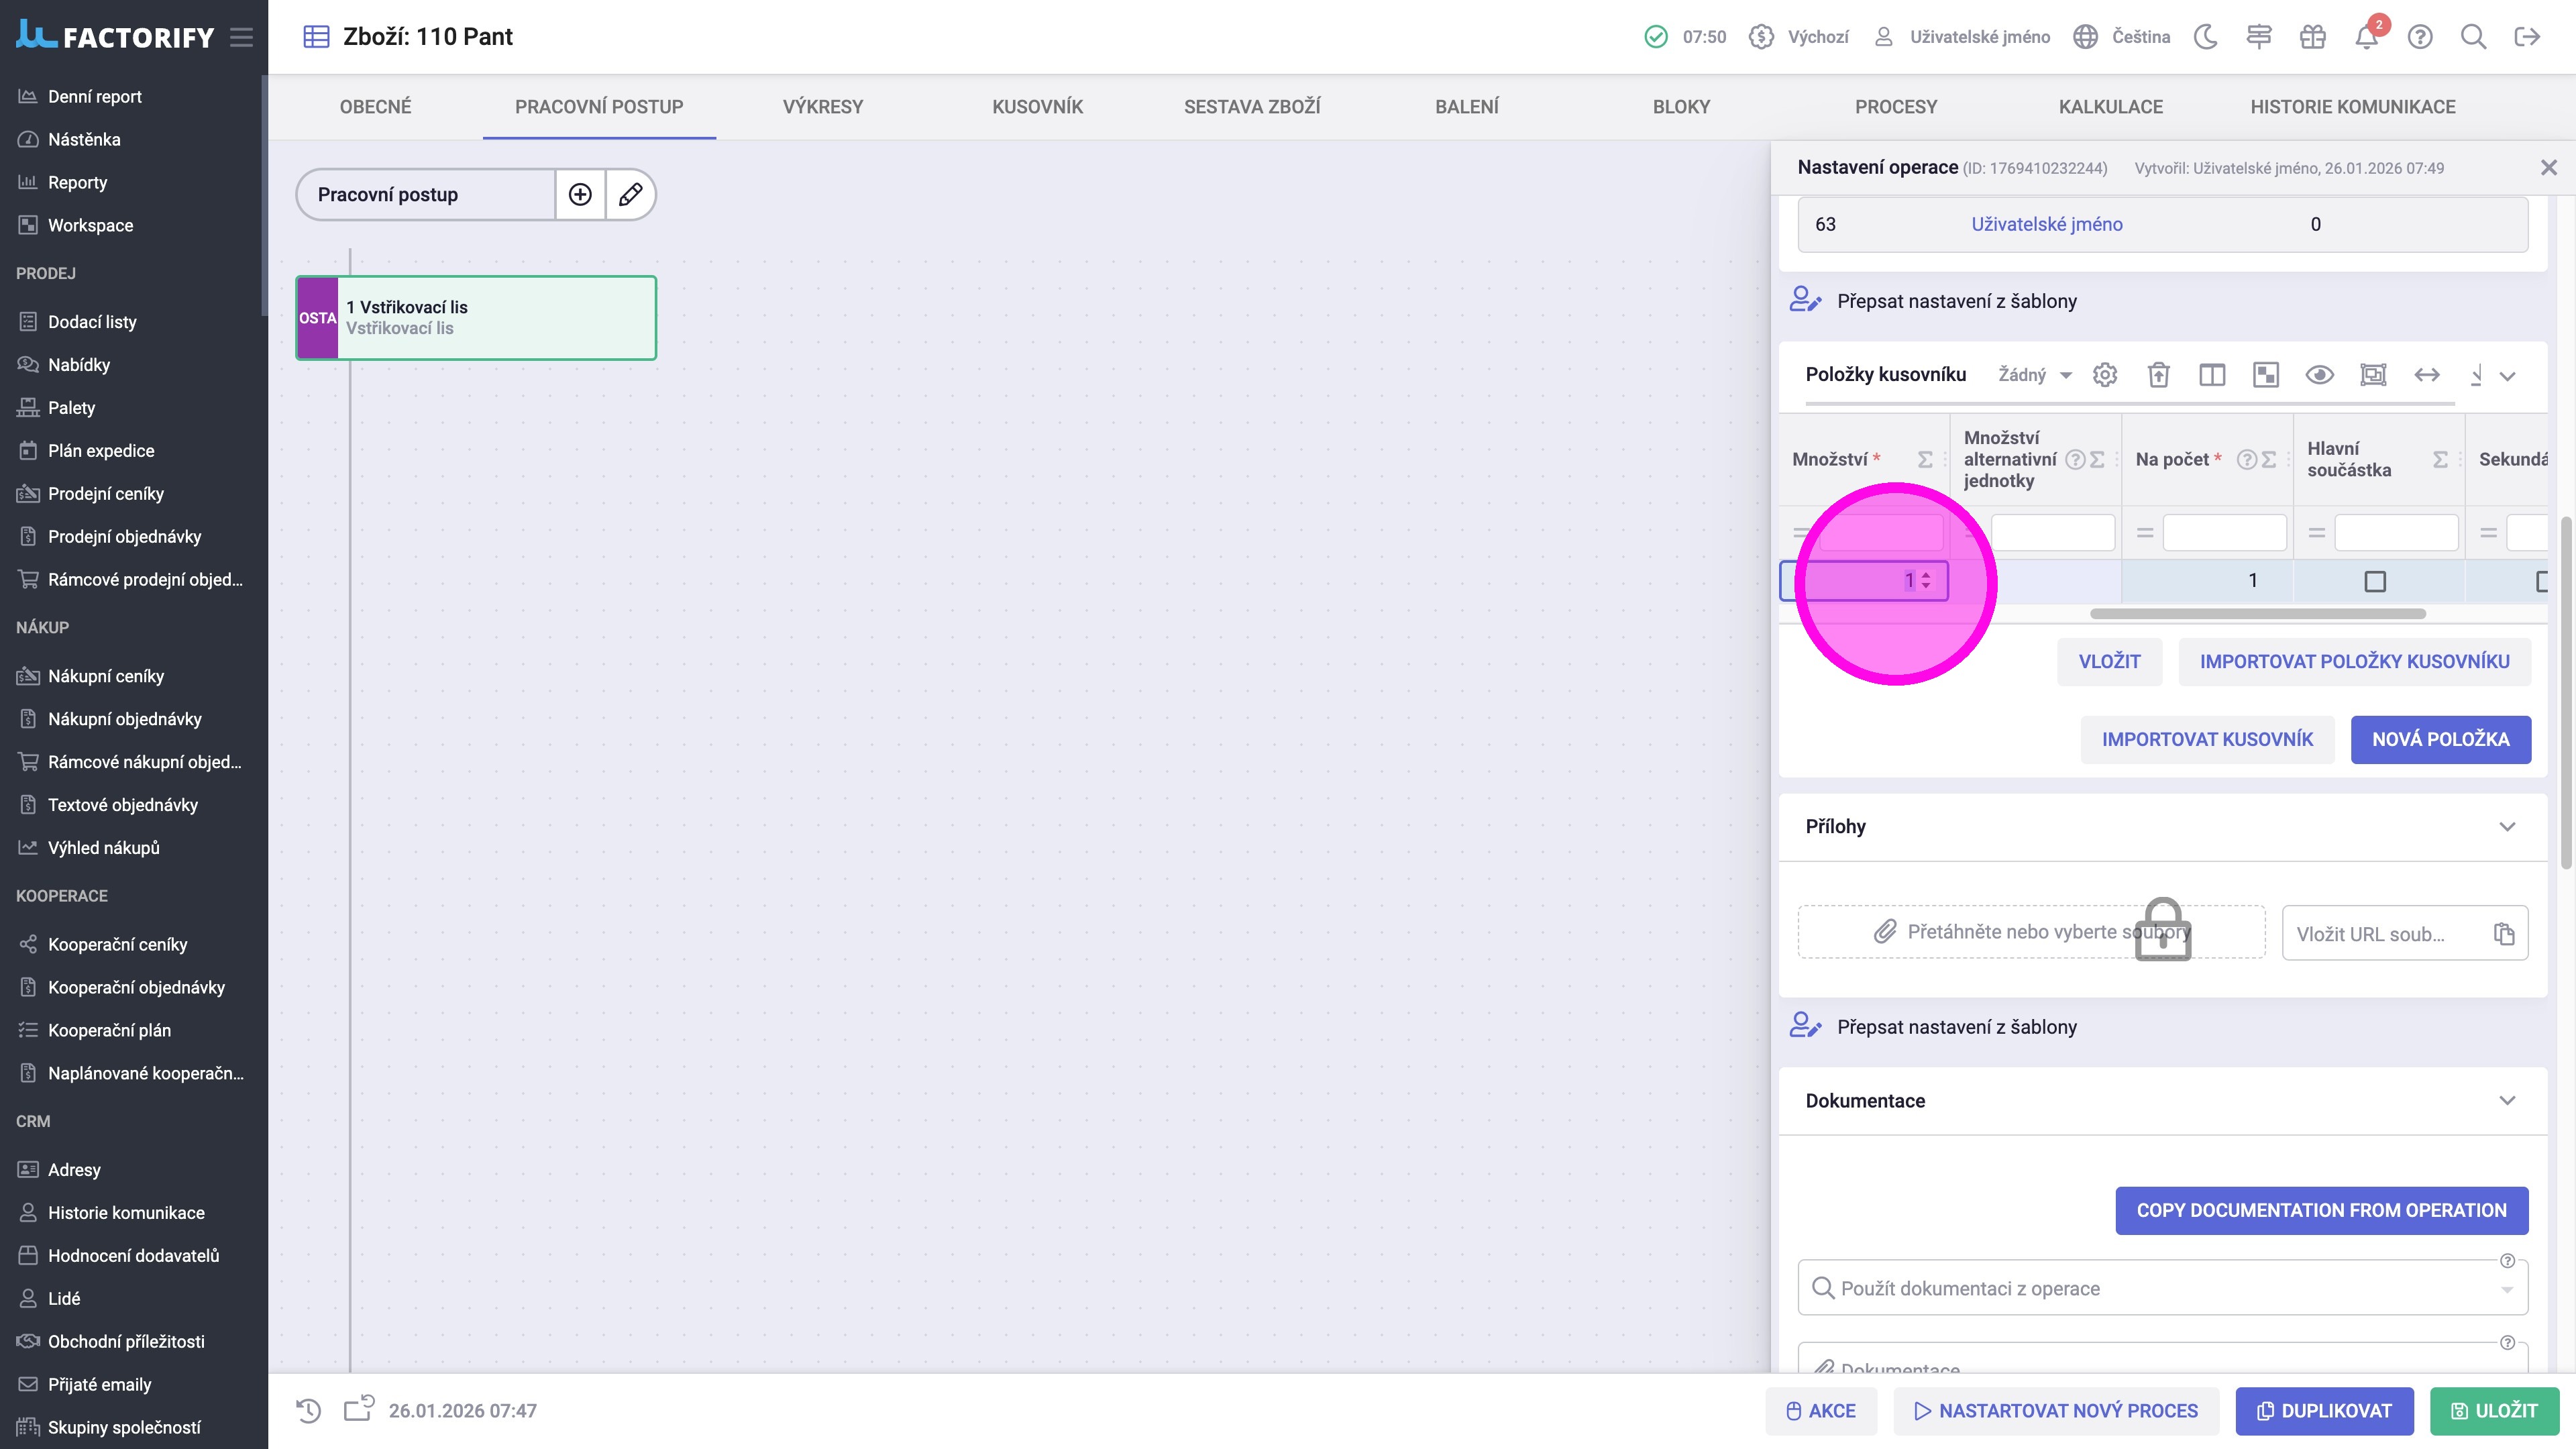Click the history clock icon at the bottom
This screenshot has width=2576, height=1449.
[x=309, y=1410]
